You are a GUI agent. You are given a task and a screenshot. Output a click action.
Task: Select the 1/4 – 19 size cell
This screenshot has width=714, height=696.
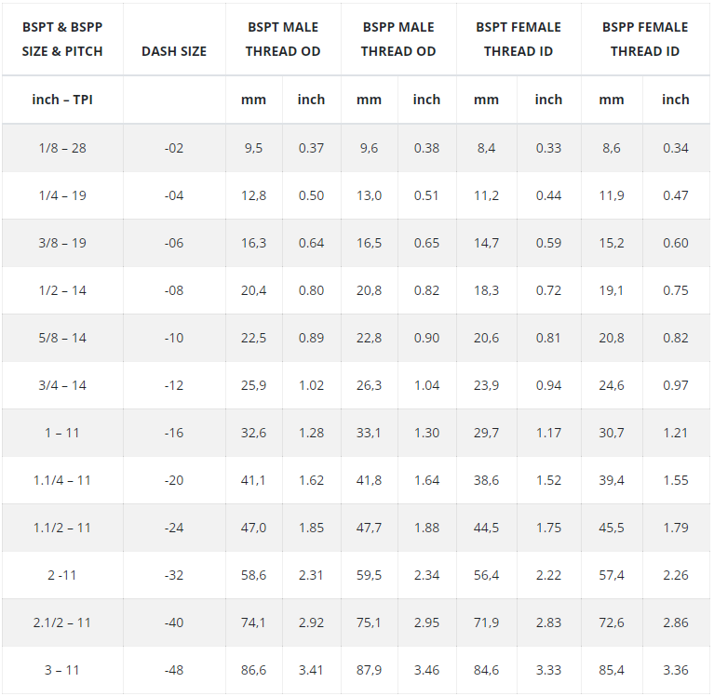(x=62, y=195)
